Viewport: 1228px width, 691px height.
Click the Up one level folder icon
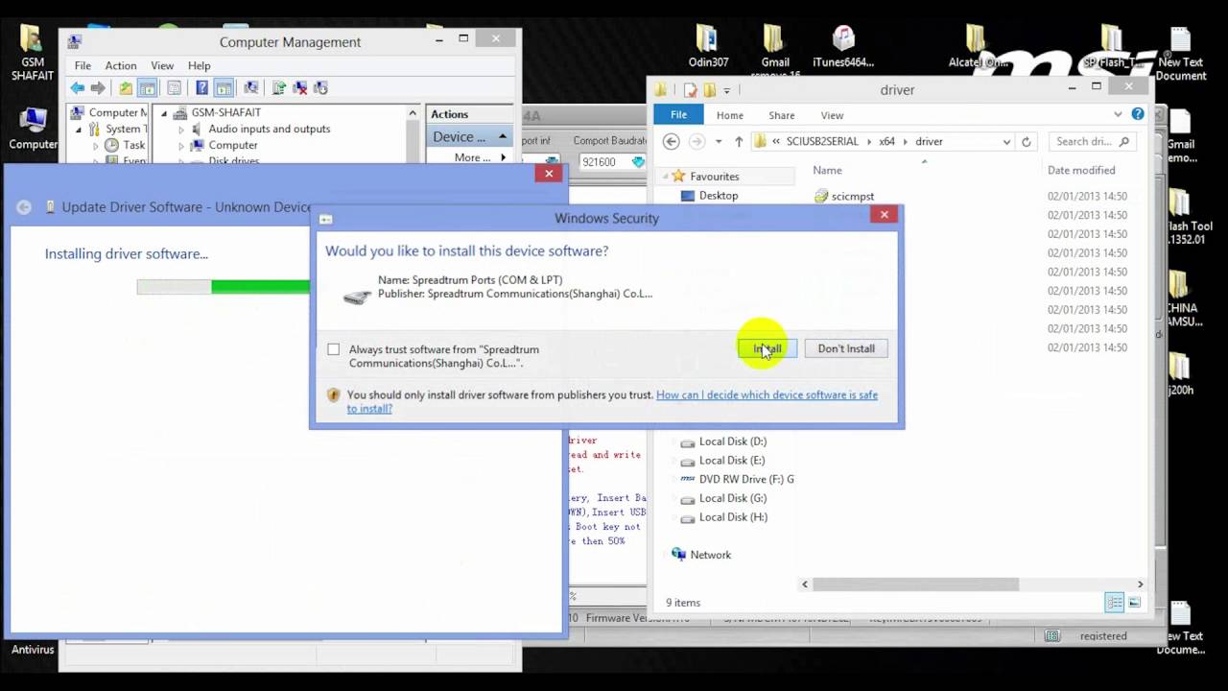coord(126,87)
